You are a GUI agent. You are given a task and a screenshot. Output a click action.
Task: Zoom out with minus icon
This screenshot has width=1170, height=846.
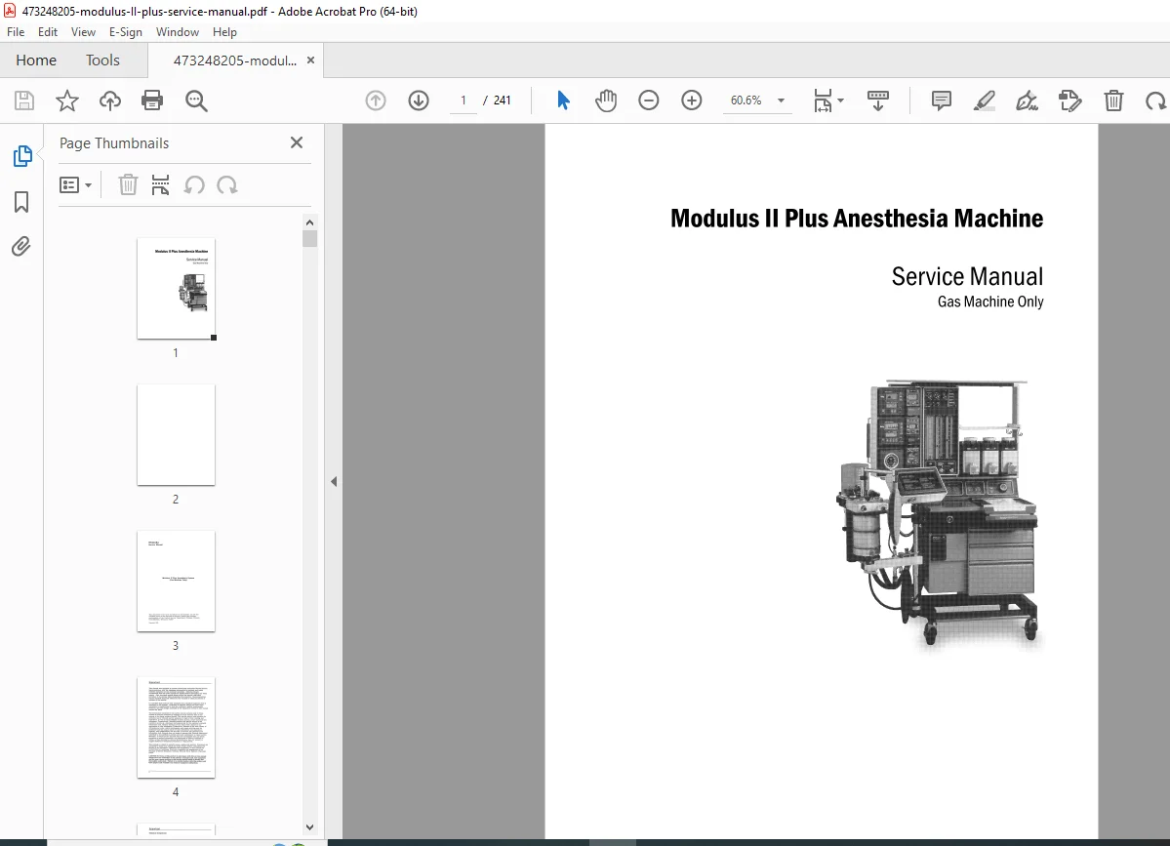648,100
